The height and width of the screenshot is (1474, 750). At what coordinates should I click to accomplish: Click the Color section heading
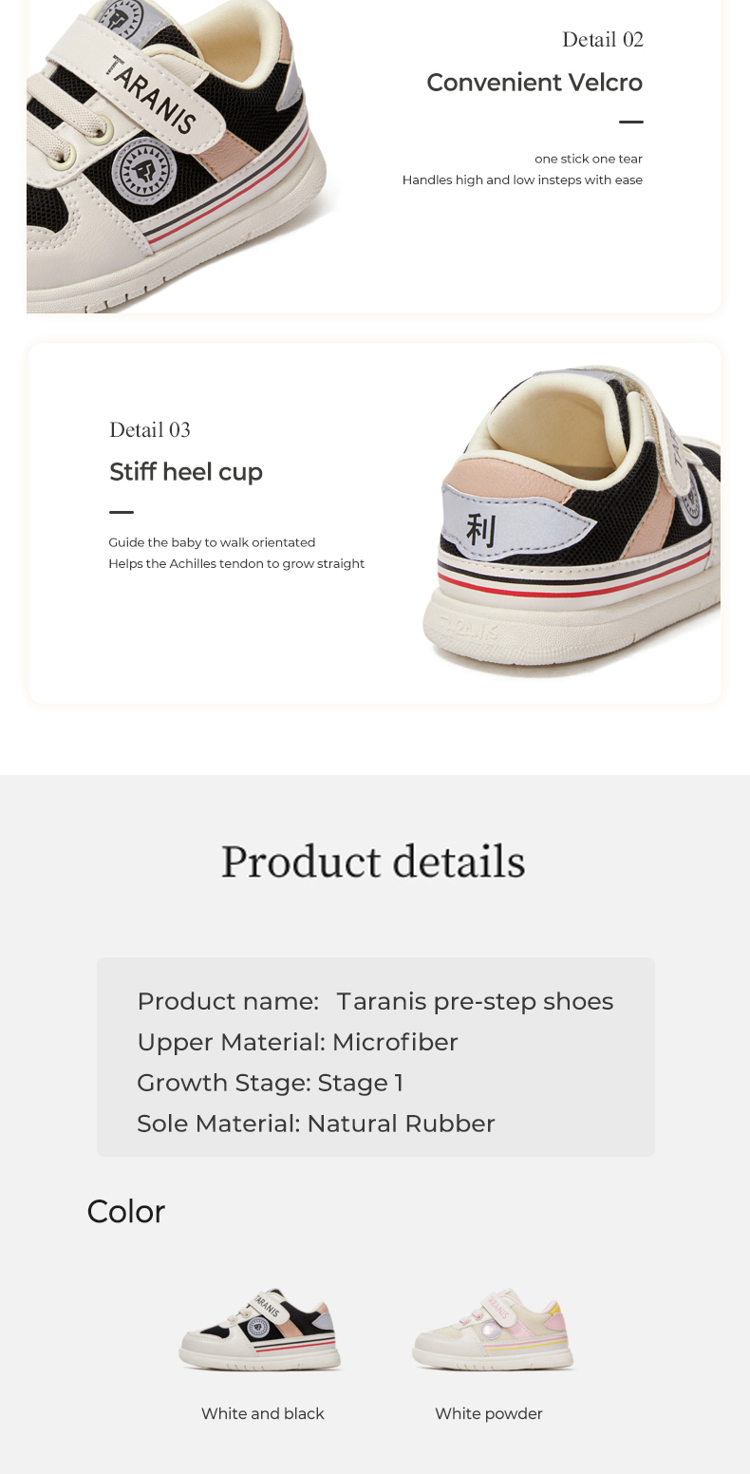126,1211
